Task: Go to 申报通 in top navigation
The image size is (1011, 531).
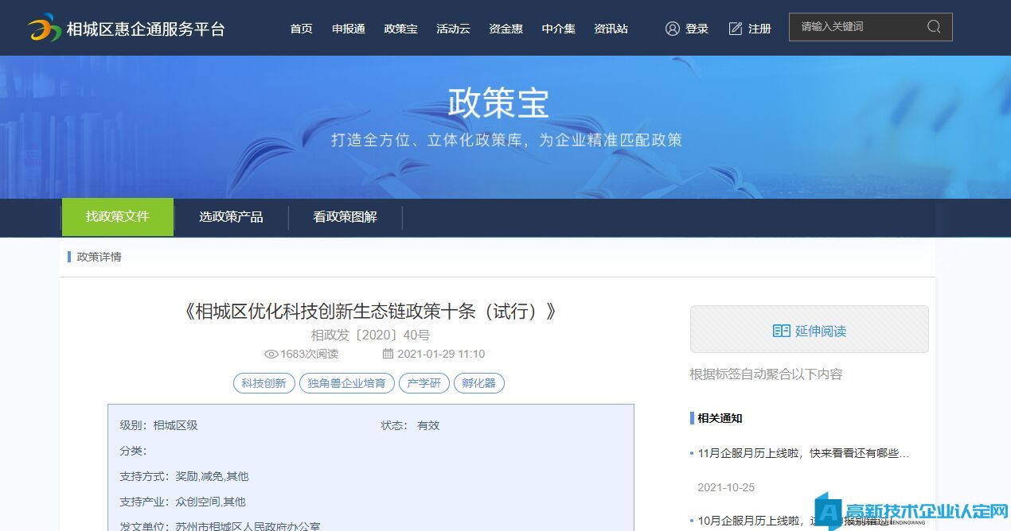Action: click(x=348, y=29)
